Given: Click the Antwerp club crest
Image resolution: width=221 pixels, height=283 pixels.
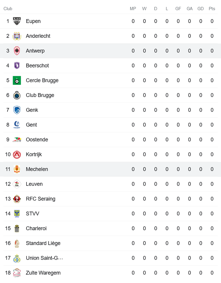Looking at the screenshot, I should [16, 51].
